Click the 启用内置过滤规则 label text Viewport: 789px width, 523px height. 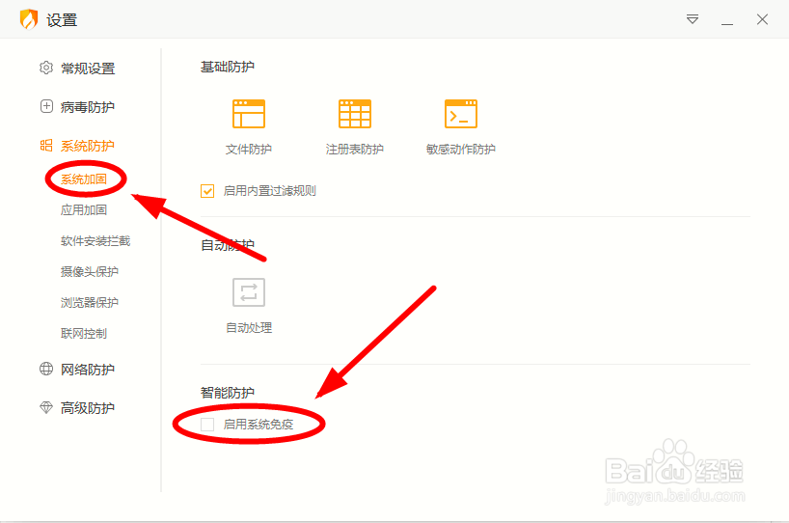coord(270,191)
